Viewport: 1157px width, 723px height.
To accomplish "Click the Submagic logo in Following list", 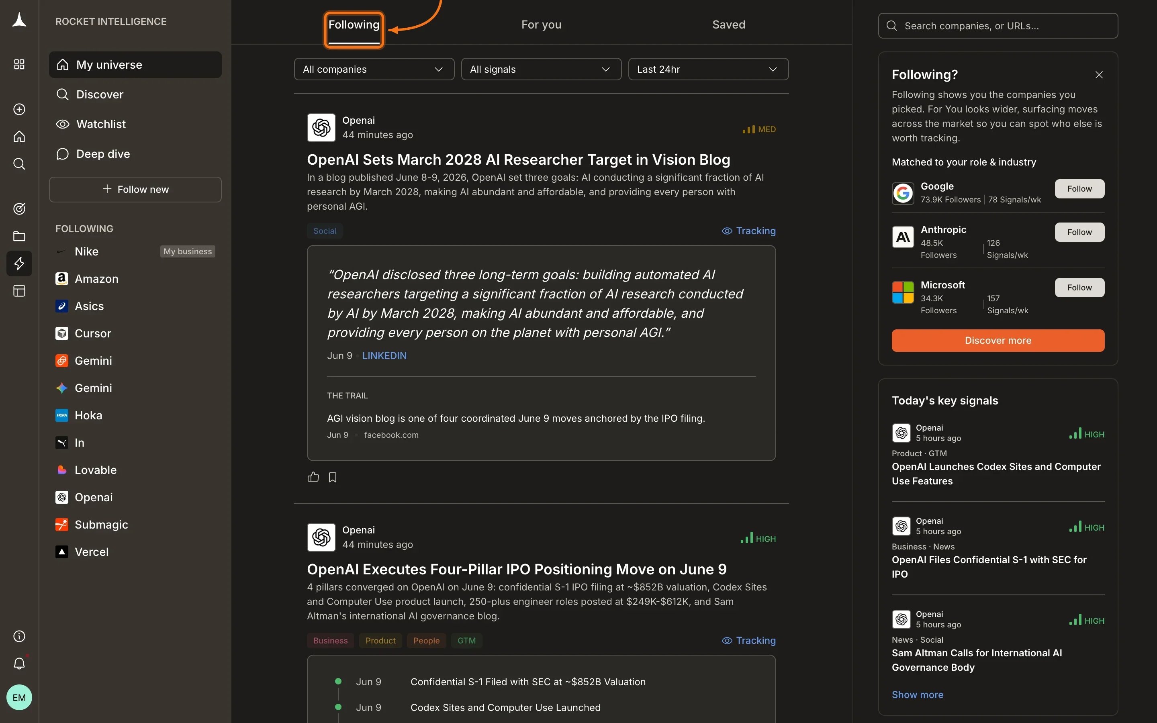I will click(62, 525).
